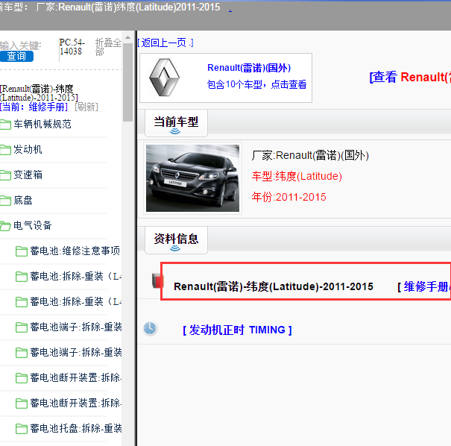Viewport: 451px width, 446px height.
Task: Open the 发动机正时 TIMING link
Action: 237,330
